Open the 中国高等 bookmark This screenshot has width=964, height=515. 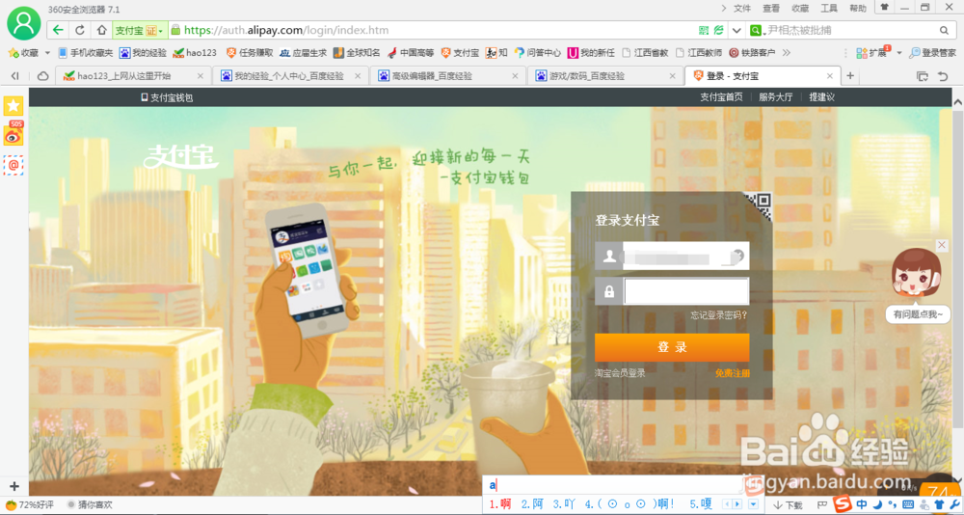tap(410, 53)
